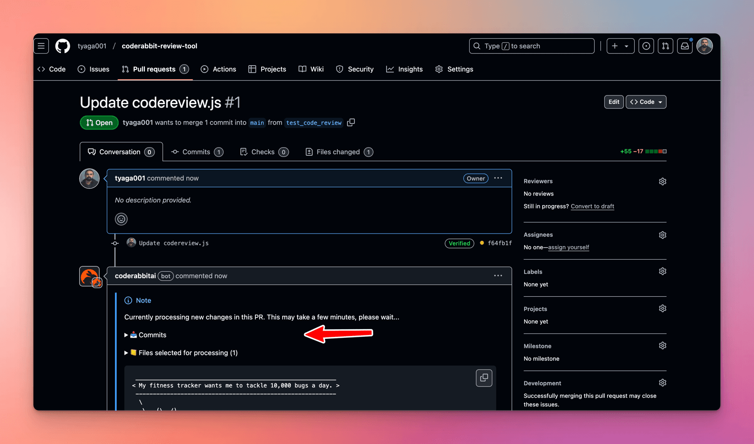Click tyaga001's comment avatar
The image size is (754, 444).
(x=89, y=179)
